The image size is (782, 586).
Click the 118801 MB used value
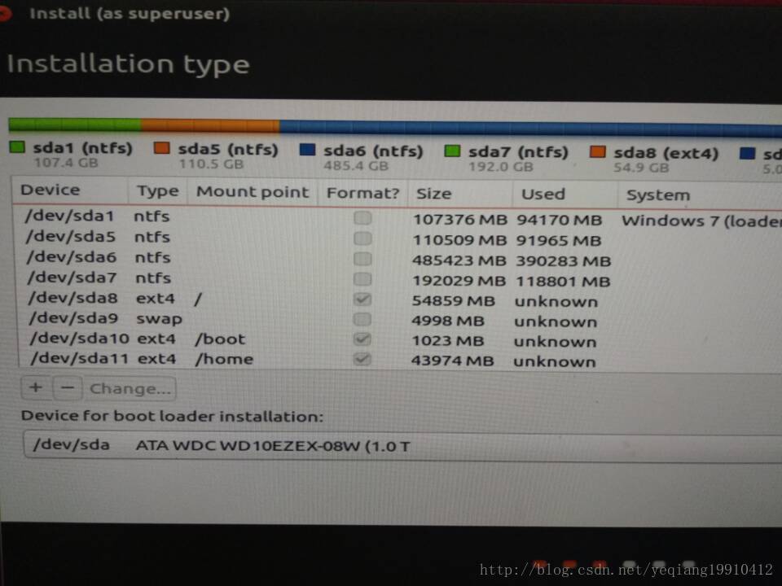tap(563, 281)
